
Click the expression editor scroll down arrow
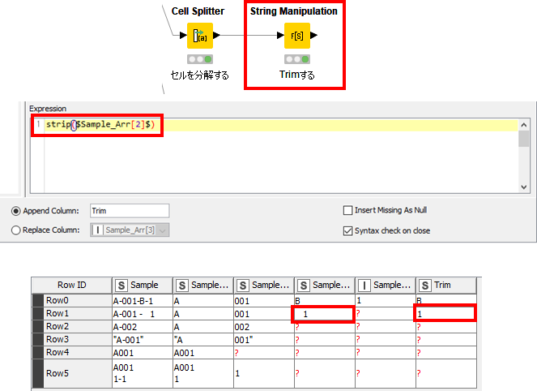pyautogui.click(x=524, y=187)
